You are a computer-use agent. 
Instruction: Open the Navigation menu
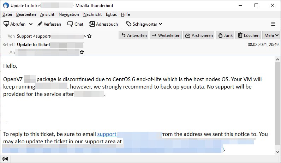tap(68, 14)
